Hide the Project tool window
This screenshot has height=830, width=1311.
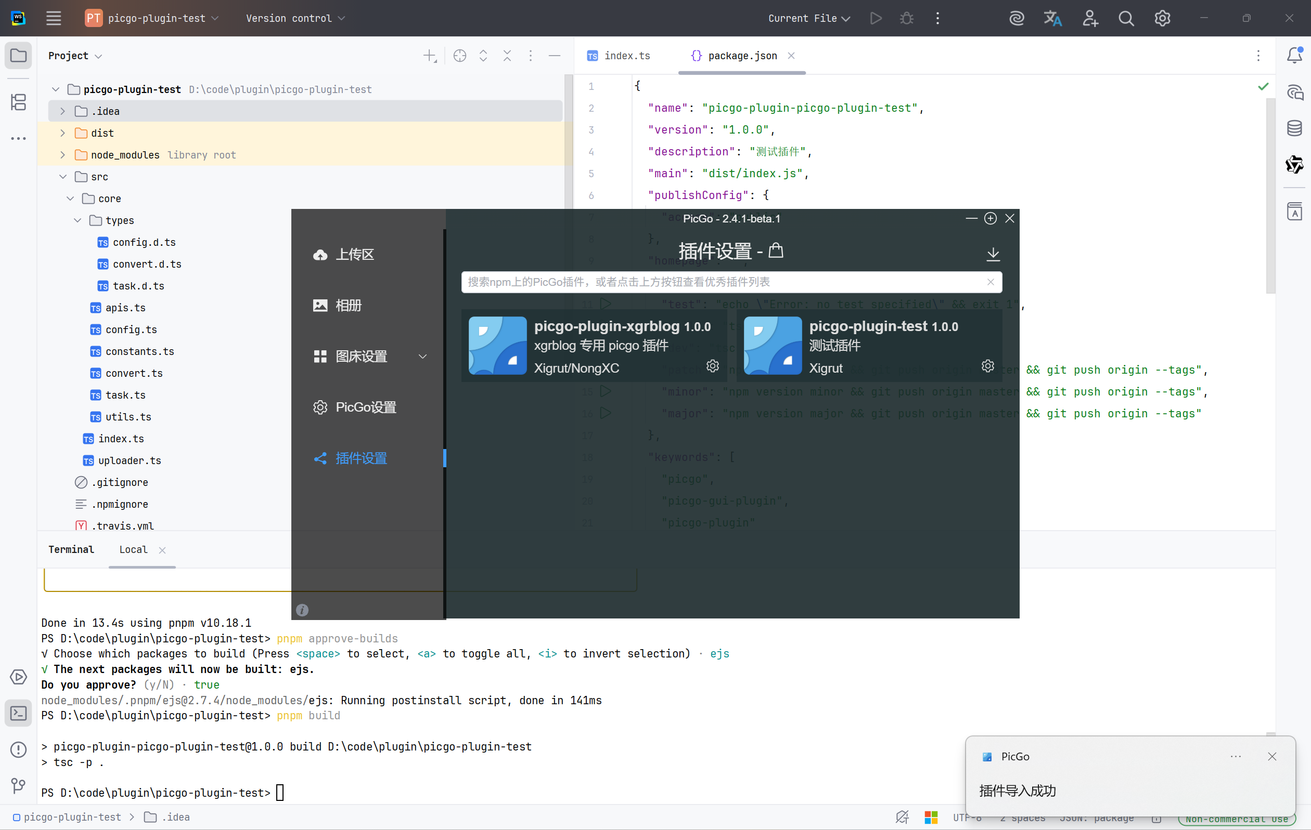(554, 56)
